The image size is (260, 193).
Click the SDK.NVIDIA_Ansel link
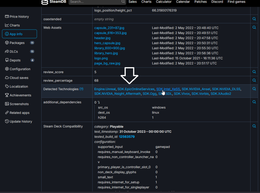196,89
